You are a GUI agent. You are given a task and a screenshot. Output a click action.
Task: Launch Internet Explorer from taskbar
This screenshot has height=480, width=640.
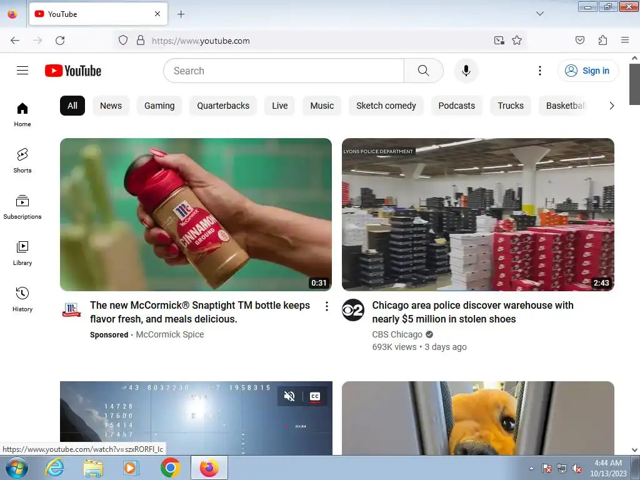click(55, 468)
